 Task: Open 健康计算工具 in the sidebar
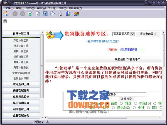pyautogui.click(x=21, y=62)
